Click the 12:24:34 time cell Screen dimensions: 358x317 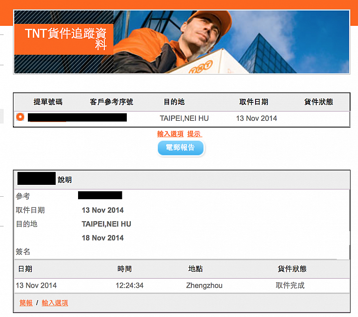129,285
